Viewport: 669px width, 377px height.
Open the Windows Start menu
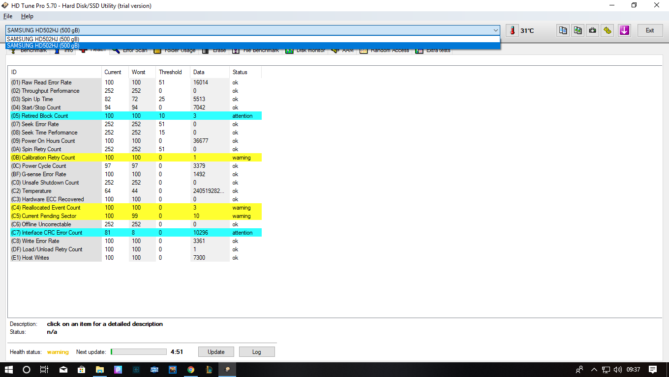click(8, 369)
